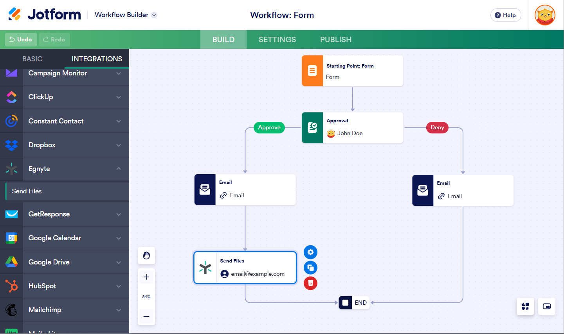Expand the HubSpot section
Viewport: 564px width, 334px height.
(119, 286)
